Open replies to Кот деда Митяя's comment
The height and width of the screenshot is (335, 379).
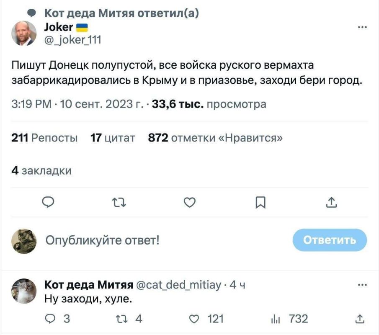(50, 318)
